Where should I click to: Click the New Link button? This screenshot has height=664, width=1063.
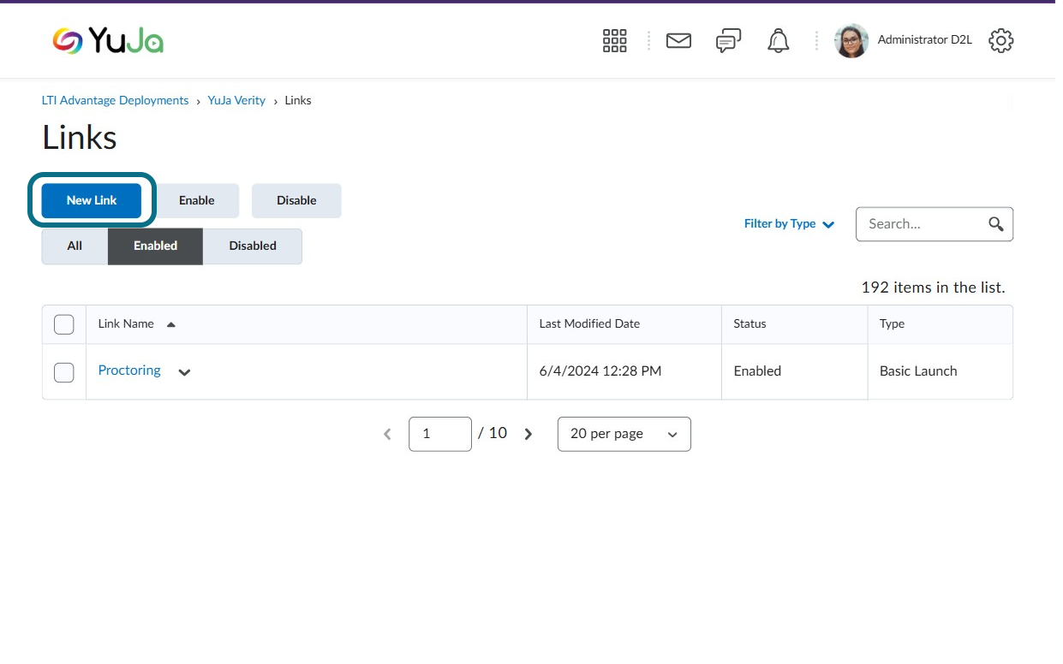[92, 200]
